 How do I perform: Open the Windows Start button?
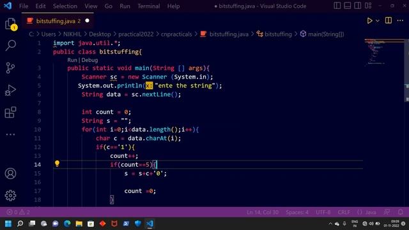pyautogui.click(x=8, y=224)
